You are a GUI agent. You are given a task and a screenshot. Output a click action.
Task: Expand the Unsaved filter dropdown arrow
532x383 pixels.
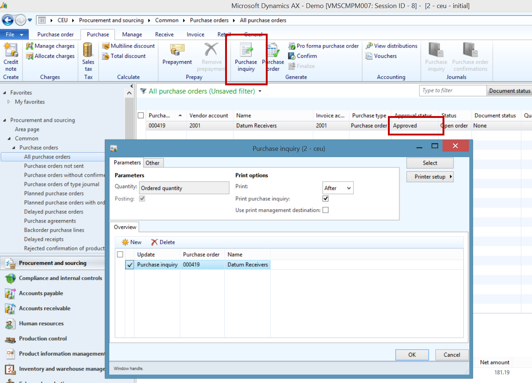click(260, 91)
